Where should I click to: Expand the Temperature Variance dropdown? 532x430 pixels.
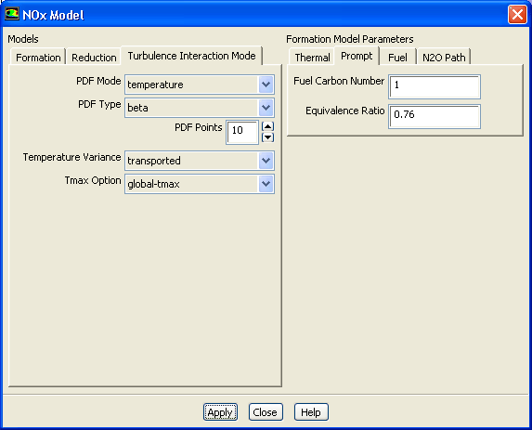[x=266, y=161]
